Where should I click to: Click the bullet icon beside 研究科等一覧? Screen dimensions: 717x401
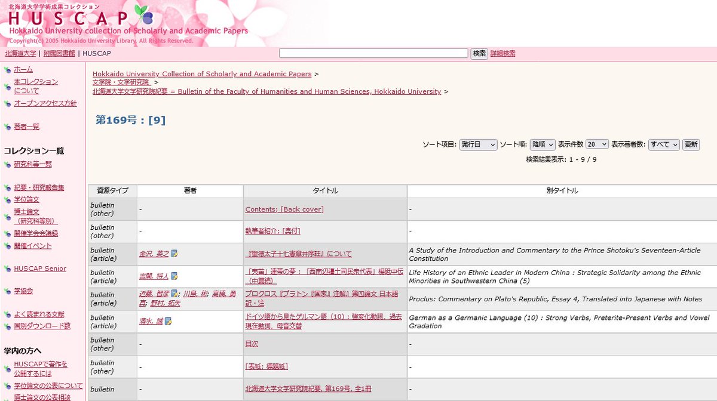[7, 165]
